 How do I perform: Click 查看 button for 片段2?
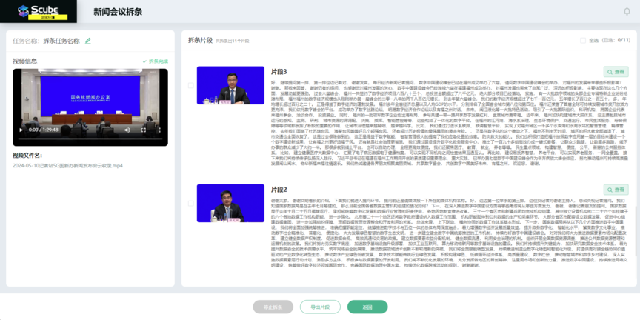(x=616, y=190)
